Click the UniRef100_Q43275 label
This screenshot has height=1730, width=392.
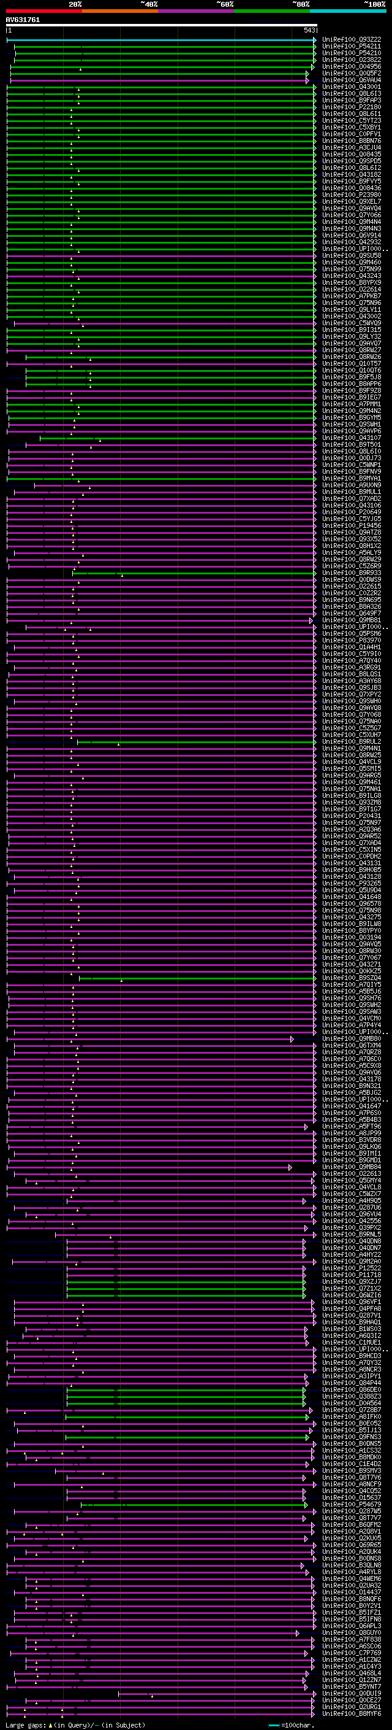point(352,917)
